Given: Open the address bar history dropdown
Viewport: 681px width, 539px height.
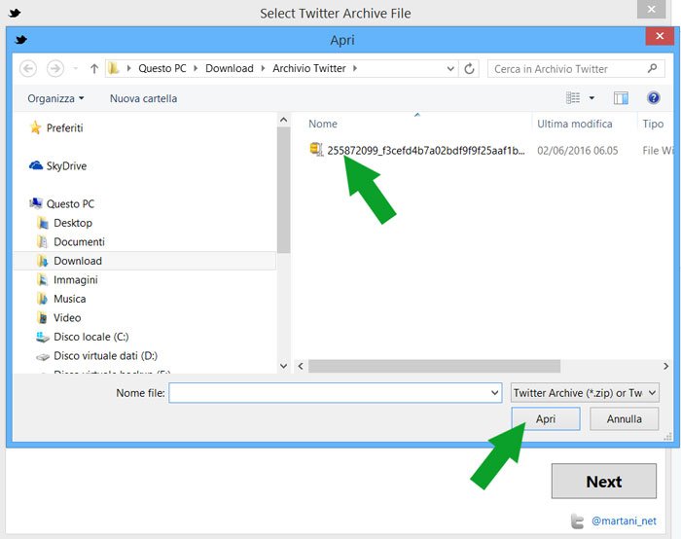Looking at the screenshot, I should [450, 69].
